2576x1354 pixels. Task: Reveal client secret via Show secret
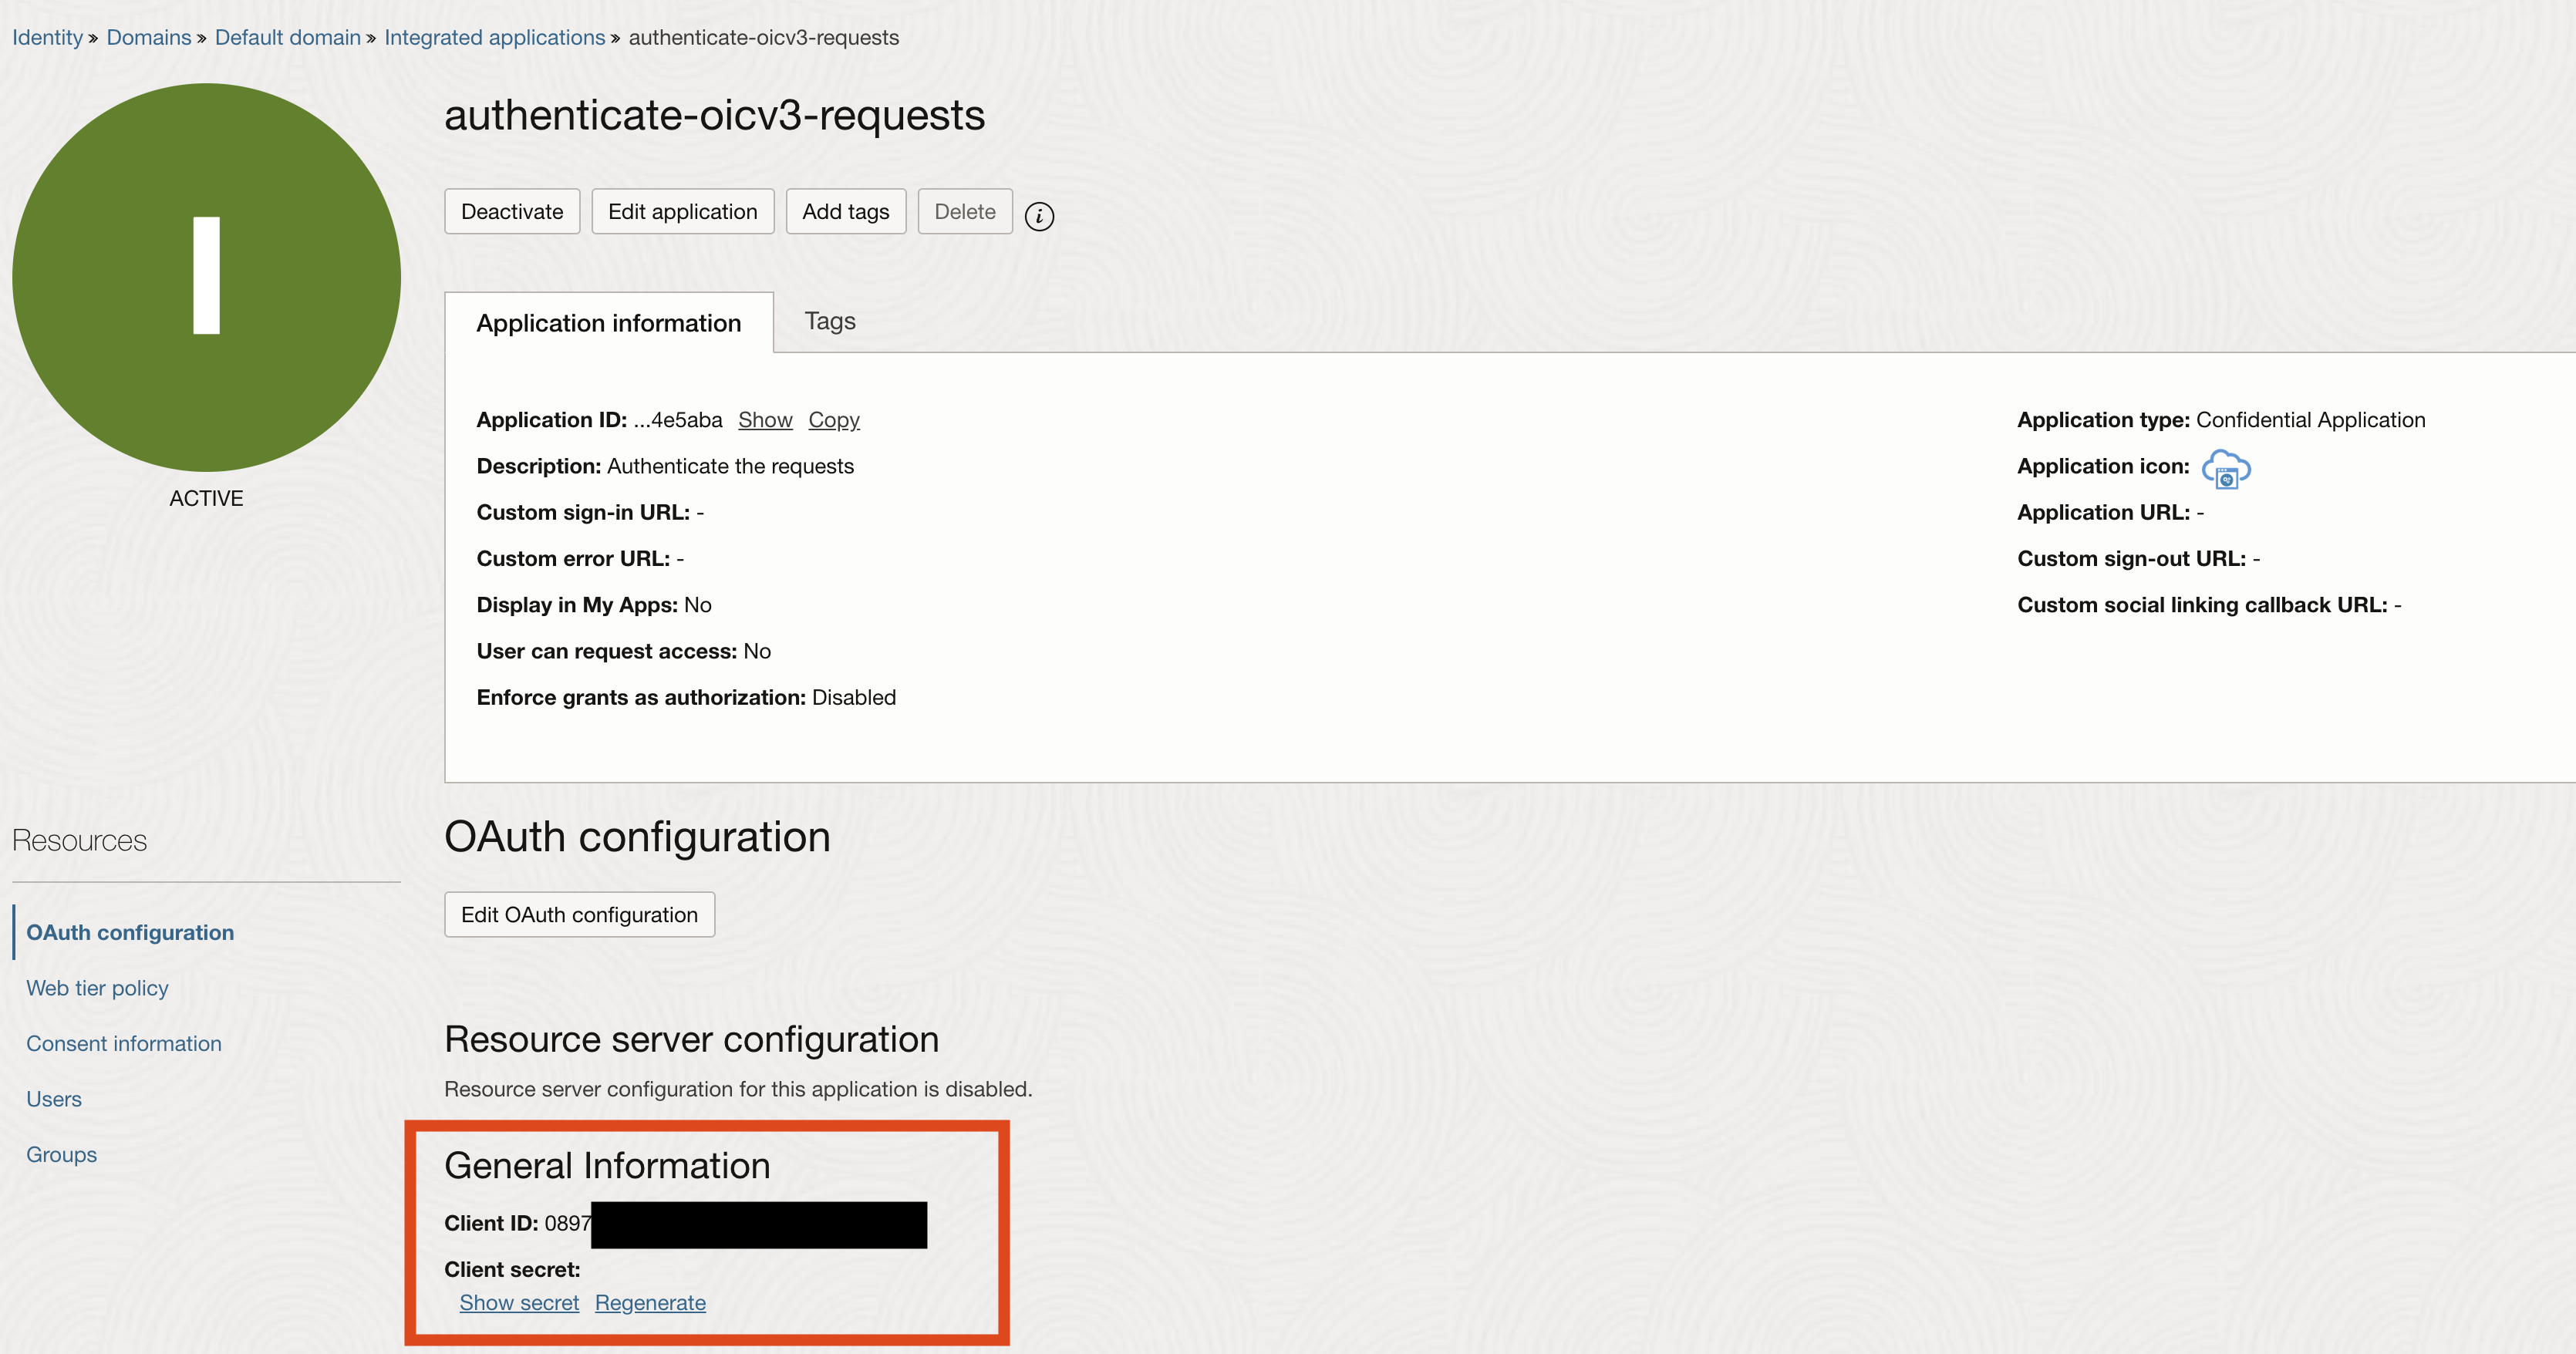click(519, 1302)
